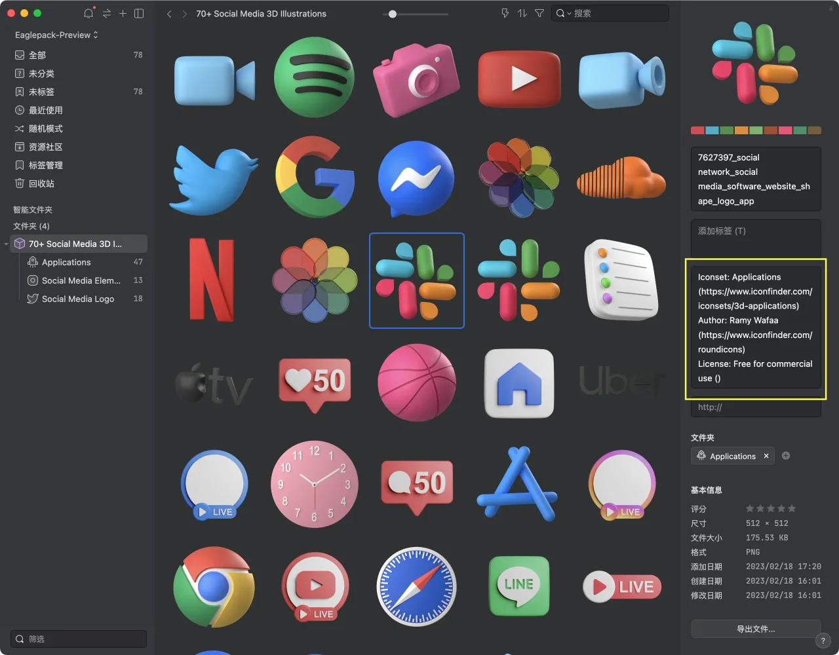Collapse the 70+ Social Media folder triangle
This screenshot has height=655, width=839.
pos(7,244)
